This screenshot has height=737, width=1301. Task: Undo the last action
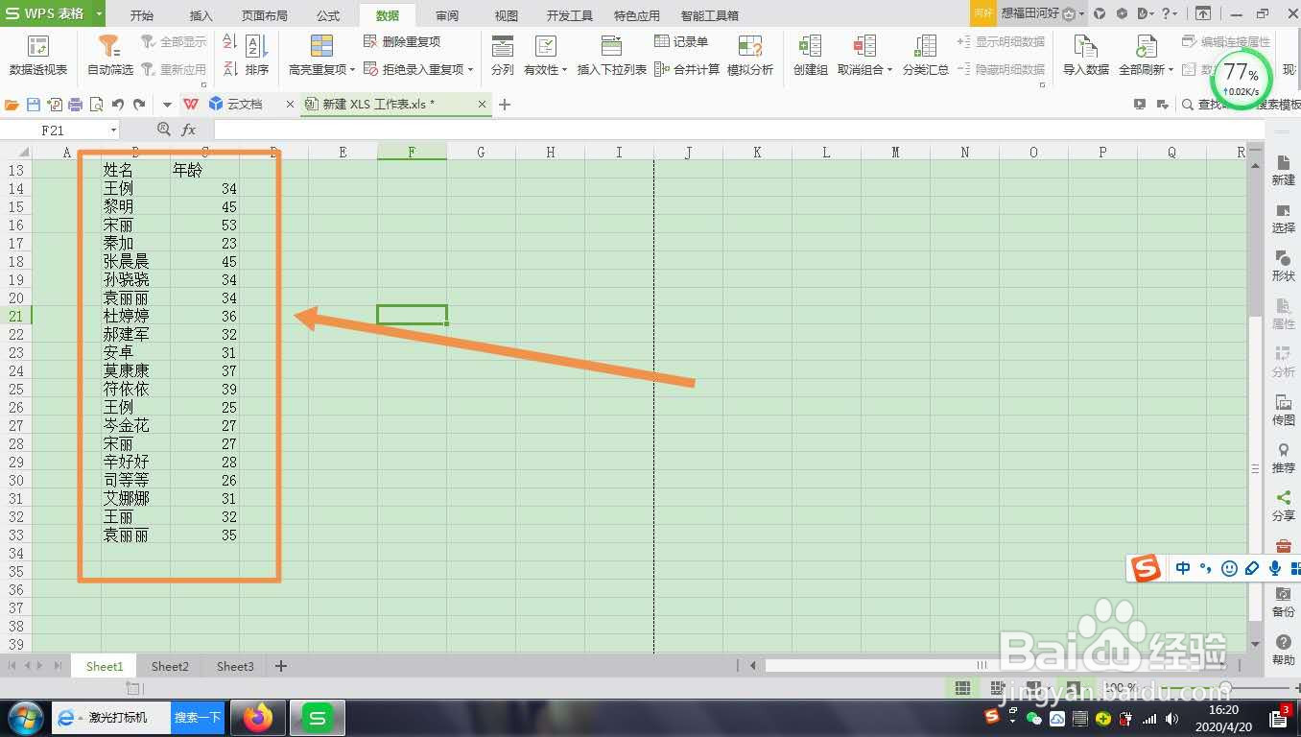(118, 104)
